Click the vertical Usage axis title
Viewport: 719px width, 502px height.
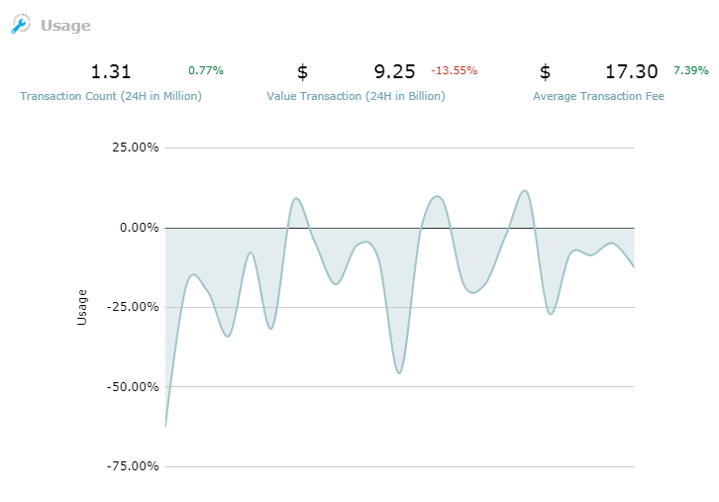point(81,307)
